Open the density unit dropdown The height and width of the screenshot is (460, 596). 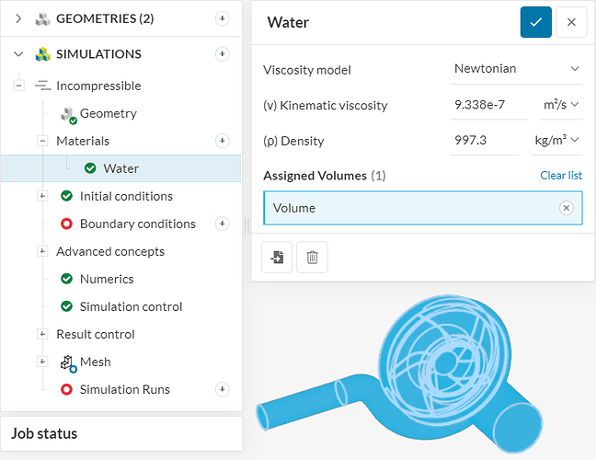click(x=557, y=141)
